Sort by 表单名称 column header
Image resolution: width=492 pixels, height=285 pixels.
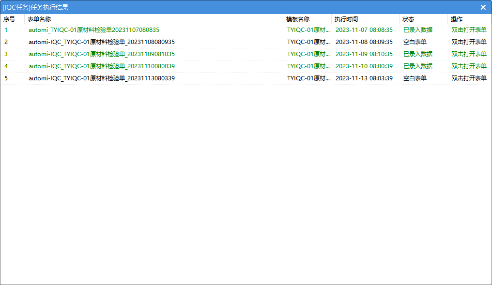39,19
